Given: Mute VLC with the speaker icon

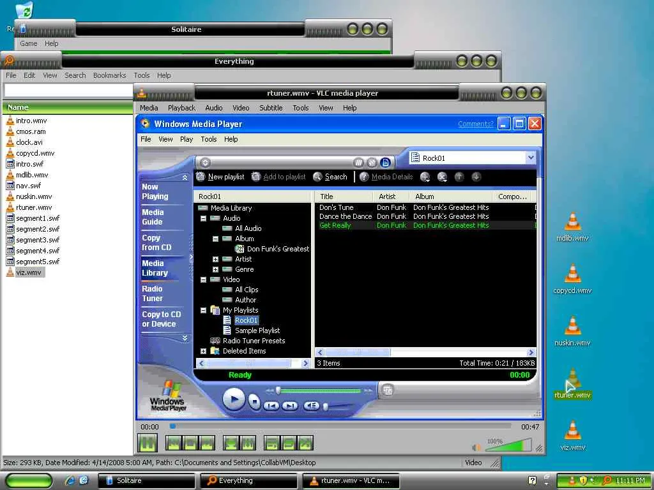Looking at the screenshot, I should coord(476,447).
